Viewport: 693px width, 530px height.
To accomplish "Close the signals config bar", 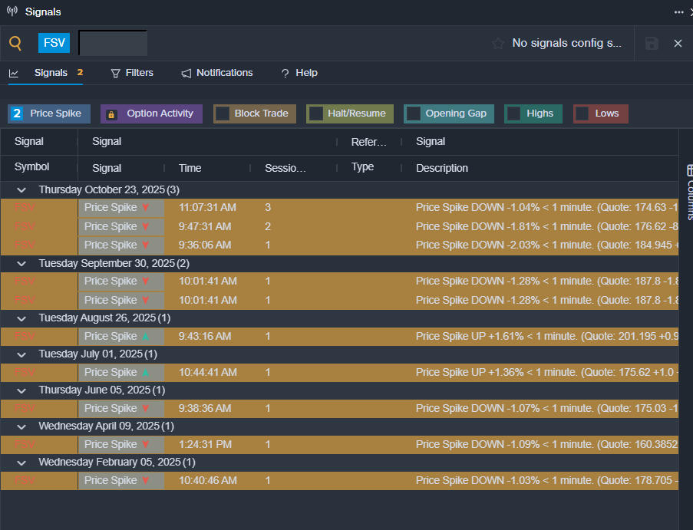I will 678,44.
